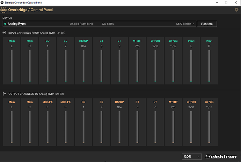241x162 pixels.
Task: Click the output MT/HT 7/8 level meter
Action: 173,127
